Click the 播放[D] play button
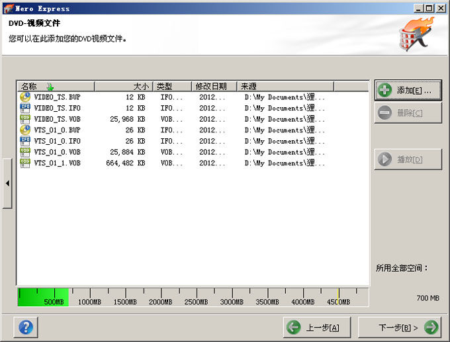The image size is (450, 342). pos(408,159)
